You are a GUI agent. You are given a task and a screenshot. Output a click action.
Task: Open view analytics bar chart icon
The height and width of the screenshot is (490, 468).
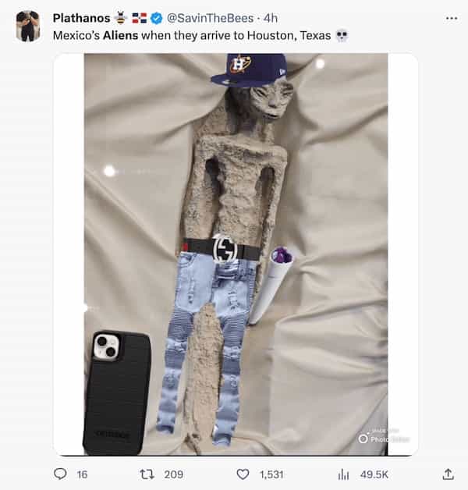pyautogui.click(x=343, y=474)
